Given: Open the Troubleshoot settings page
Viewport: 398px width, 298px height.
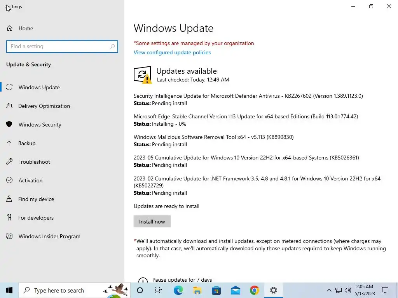Looking at the screenshot, I should pos(62,162).
